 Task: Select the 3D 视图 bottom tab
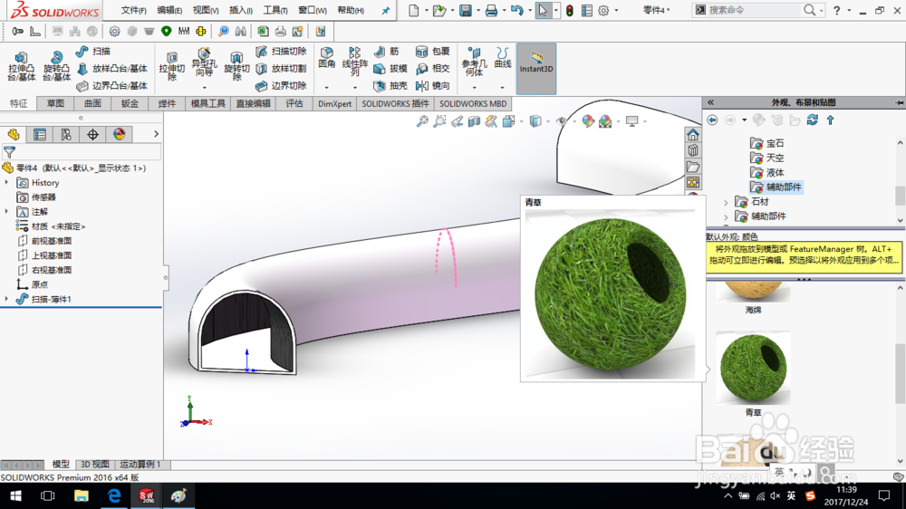(95, 464)
